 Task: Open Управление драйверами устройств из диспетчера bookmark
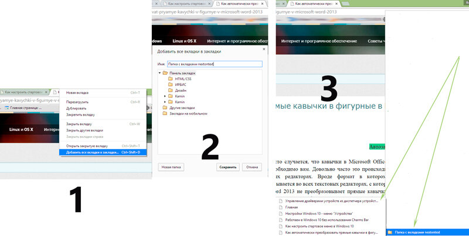pos(332,201)
